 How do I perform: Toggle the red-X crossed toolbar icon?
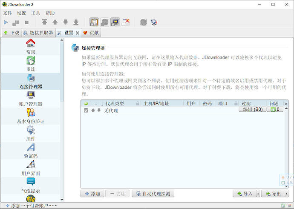pos(126,22)
